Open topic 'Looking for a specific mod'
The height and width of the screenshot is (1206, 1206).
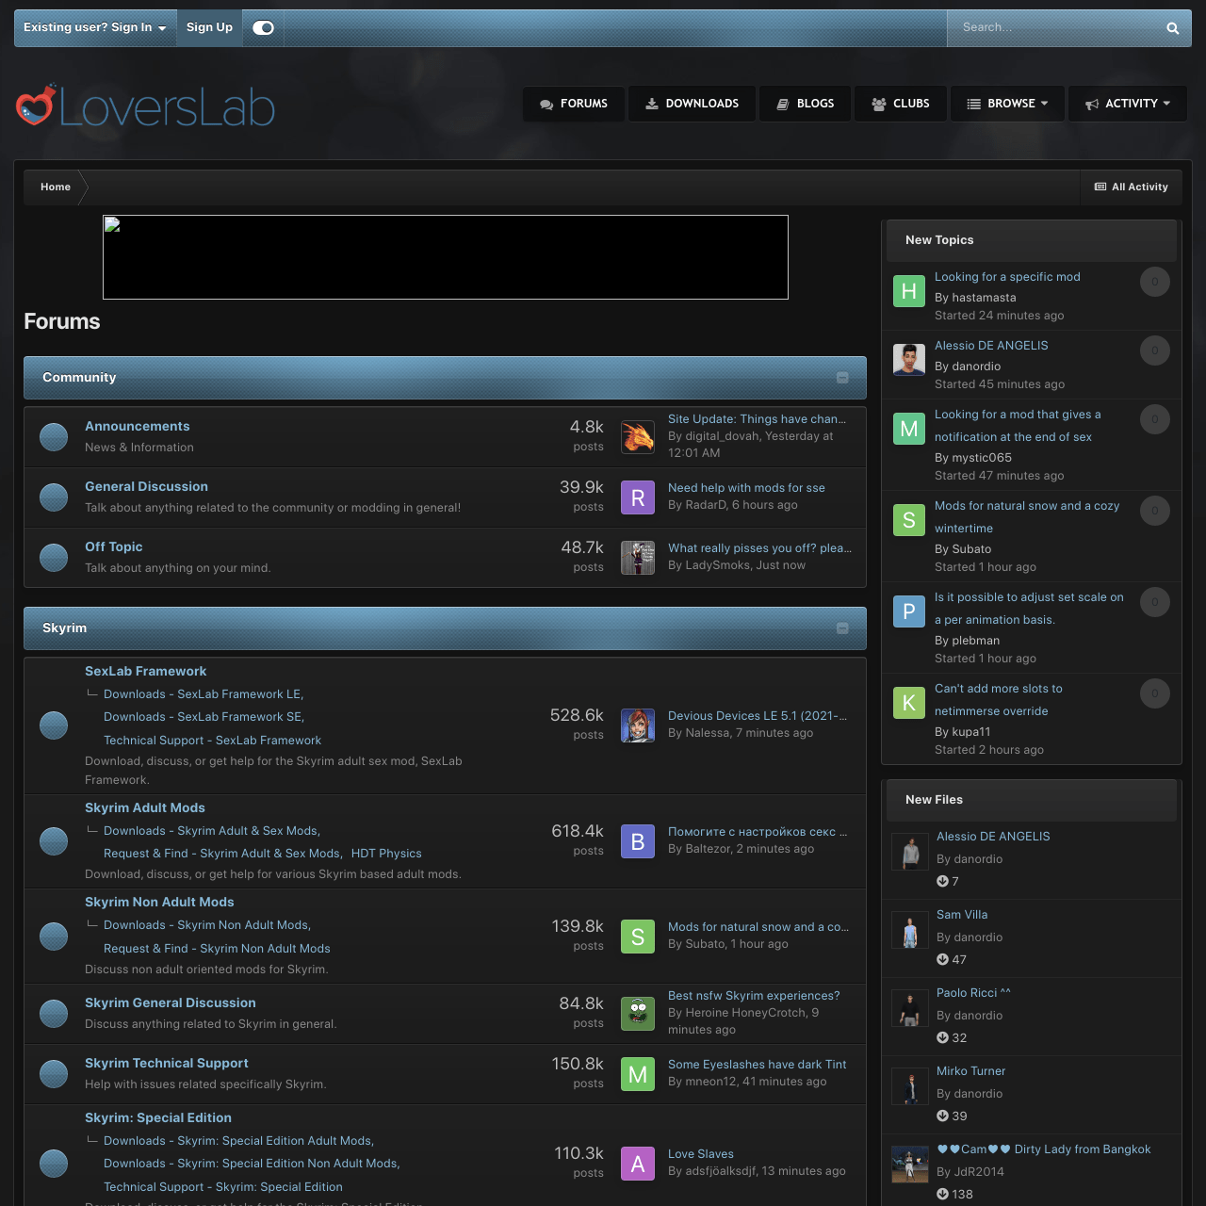[x=1007, y=277]
